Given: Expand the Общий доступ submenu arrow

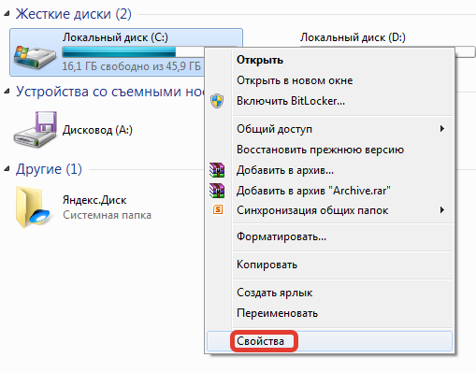Looking at the screenshot, I should [442, 128].
